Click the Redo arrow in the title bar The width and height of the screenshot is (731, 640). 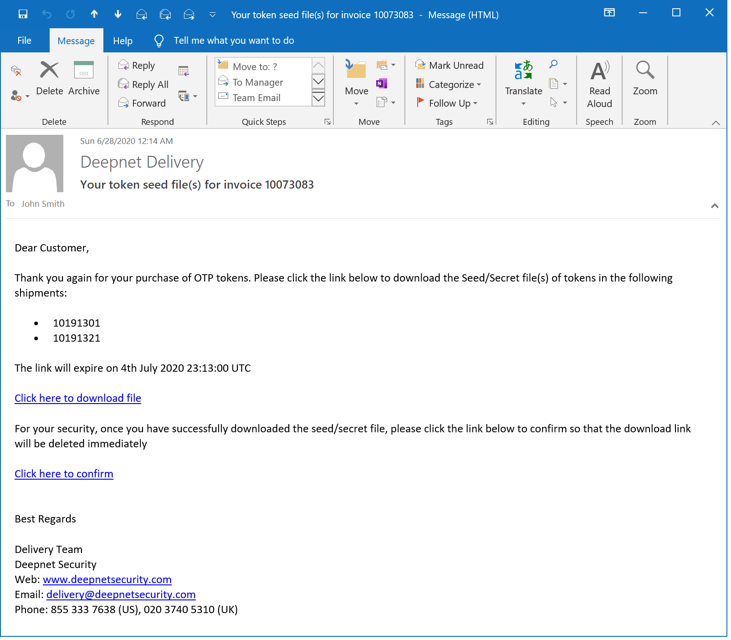[70, 14]
